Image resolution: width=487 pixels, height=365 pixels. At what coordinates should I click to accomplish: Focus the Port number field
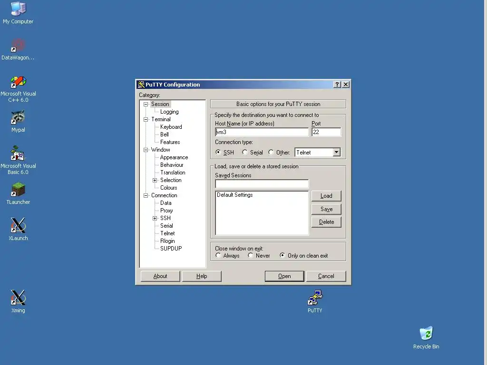326,132
